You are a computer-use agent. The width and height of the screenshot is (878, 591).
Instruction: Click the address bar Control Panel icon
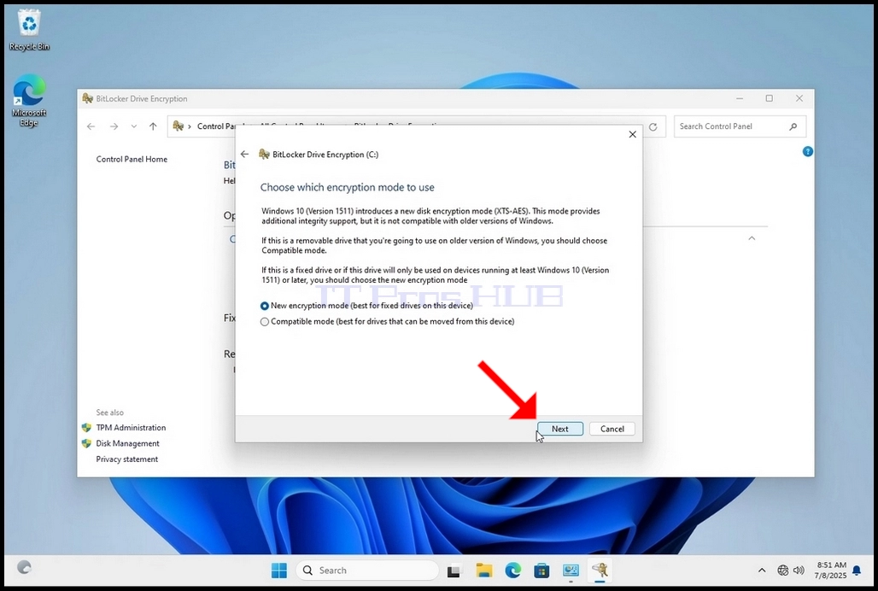[x=178, y=126]
